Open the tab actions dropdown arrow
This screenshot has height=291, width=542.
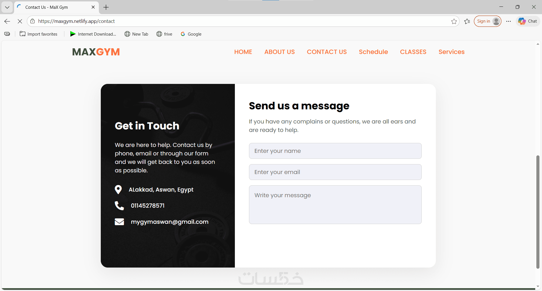(7, 7)
